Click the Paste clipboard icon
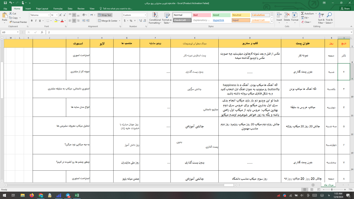Viewport: 354px width, 199px height. [5, 15]
